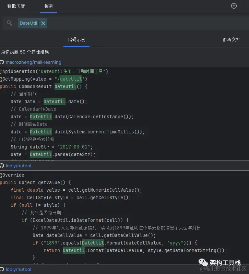Click line Date date = DateUtil.date();
The height and width of the screenshot is (274, 249).
click(49, 102)
